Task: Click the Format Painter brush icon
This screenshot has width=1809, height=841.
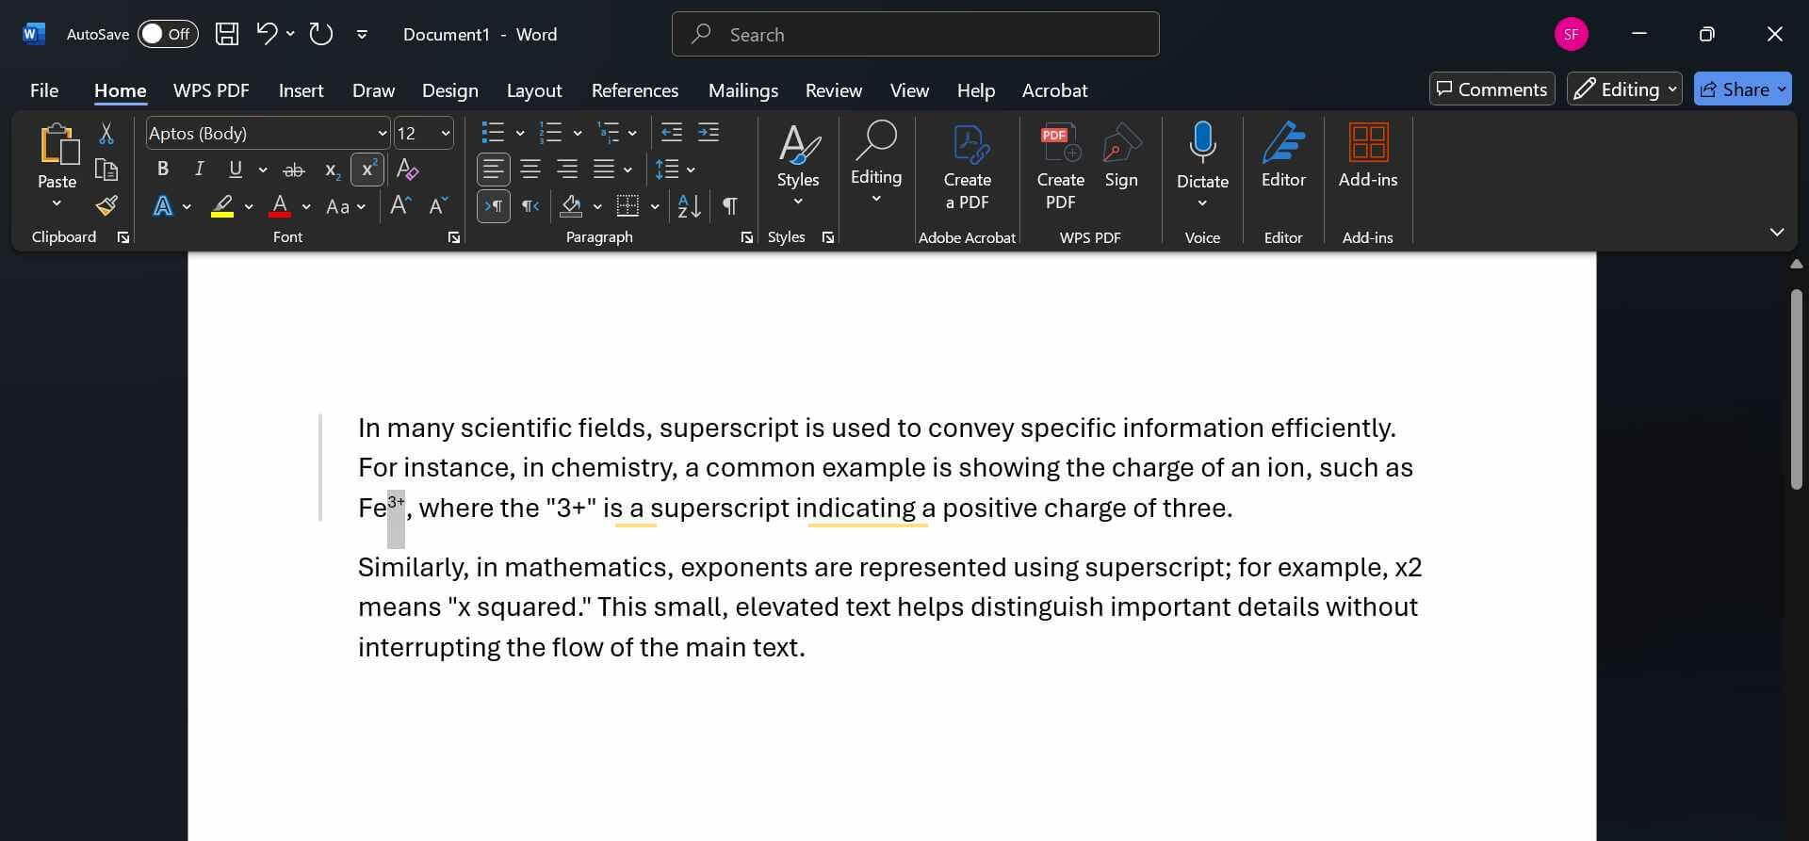Action: (x=106, y=206)
